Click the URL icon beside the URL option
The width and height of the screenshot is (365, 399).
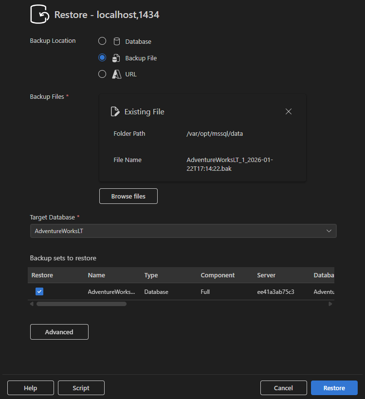pyautogui.click(x=117, y=74)
